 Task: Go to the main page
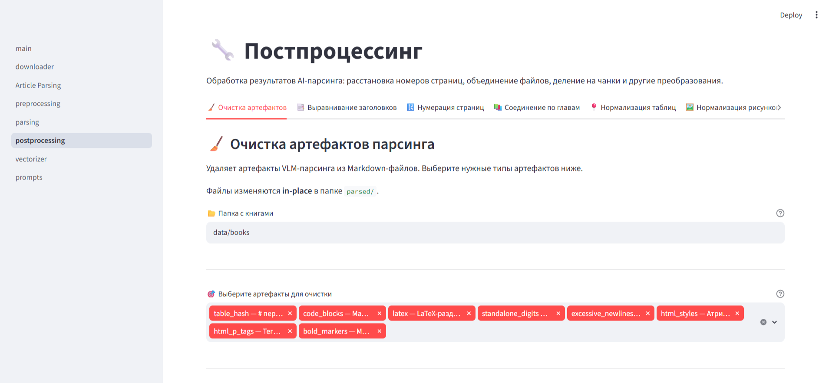(82, 49)
